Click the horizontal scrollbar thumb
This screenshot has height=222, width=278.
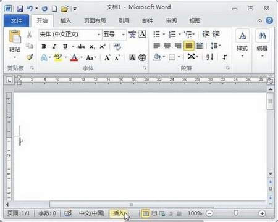(132, 204)
